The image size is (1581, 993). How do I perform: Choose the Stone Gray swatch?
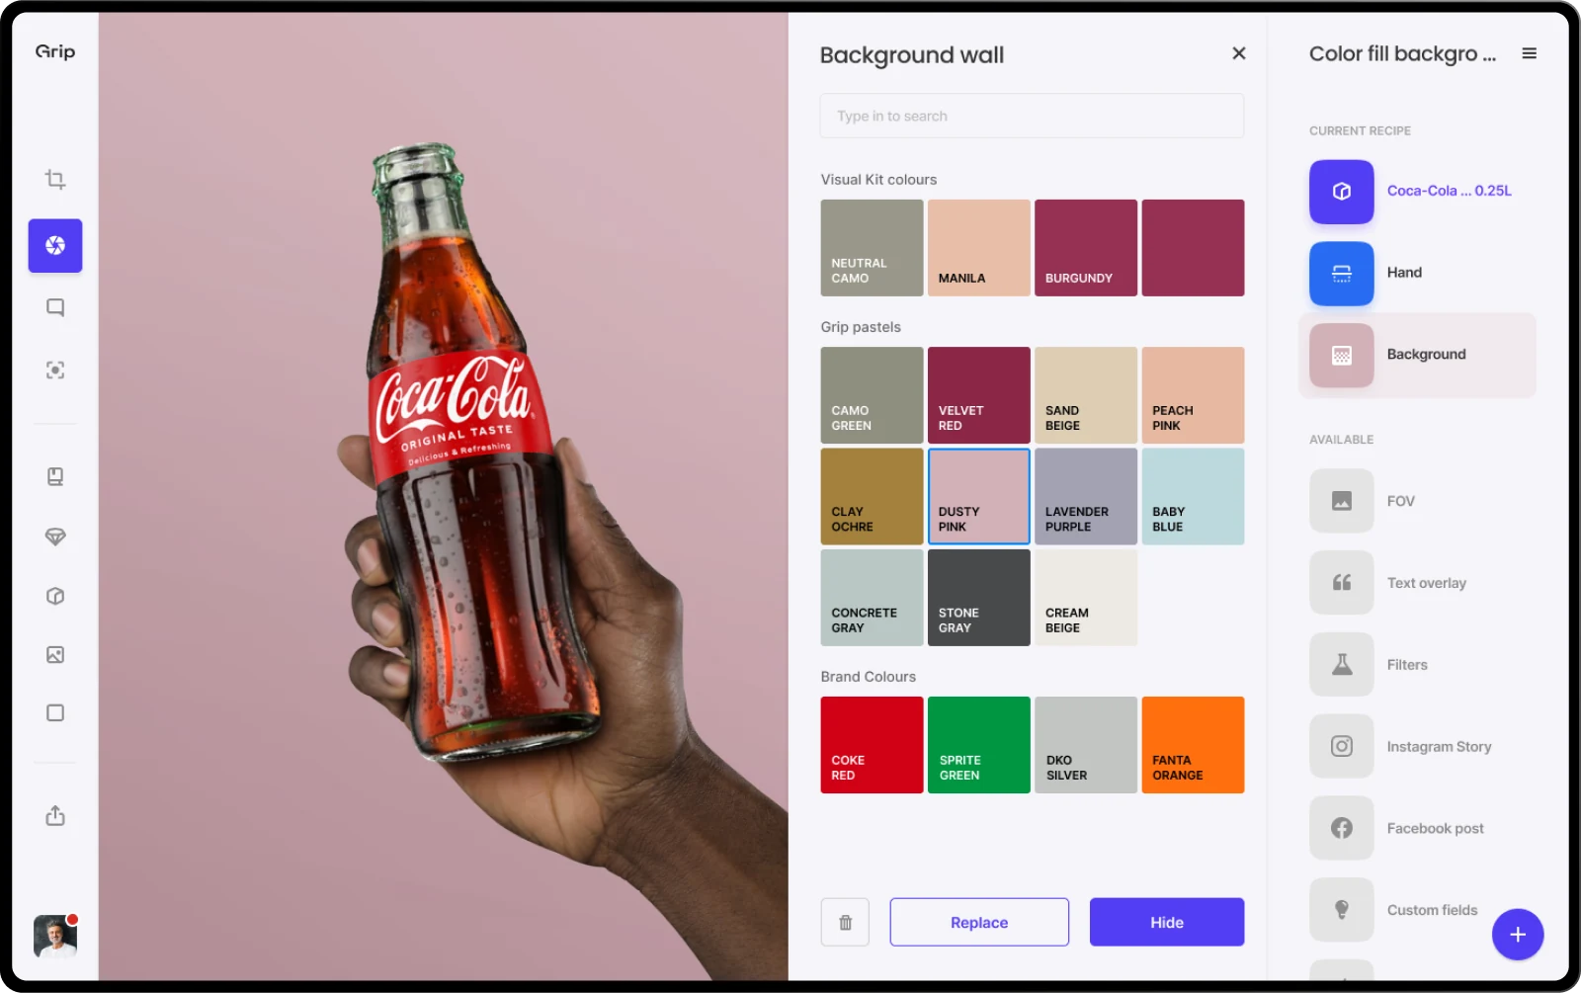click(x=979, y=598)
